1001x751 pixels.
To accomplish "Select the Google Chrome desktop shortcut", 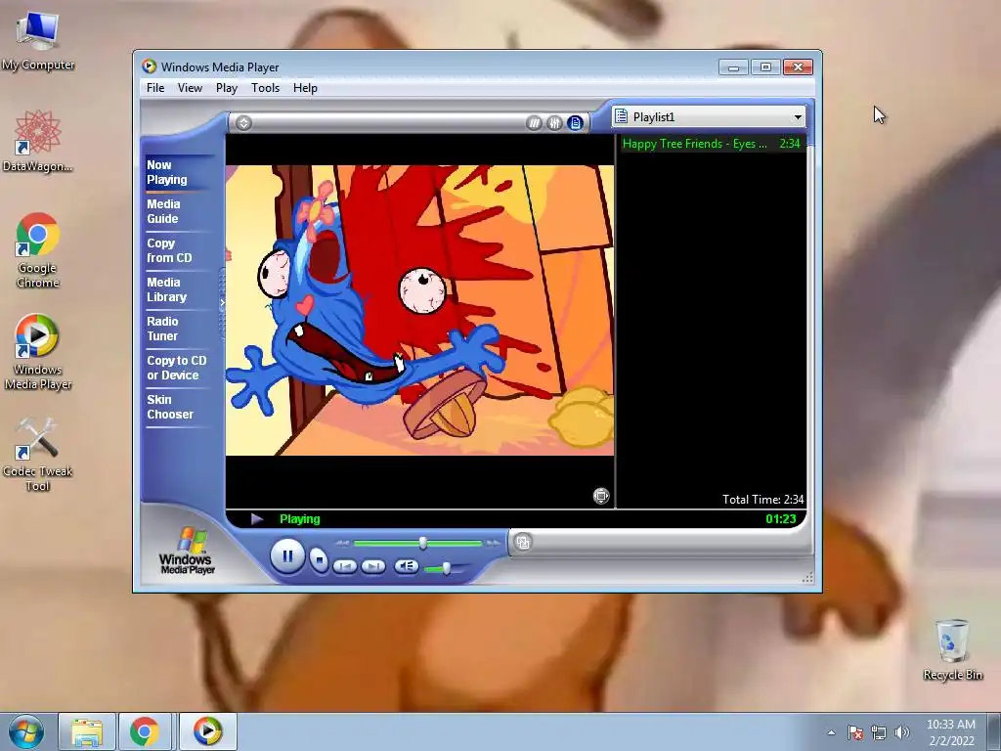I will (38, 250).
